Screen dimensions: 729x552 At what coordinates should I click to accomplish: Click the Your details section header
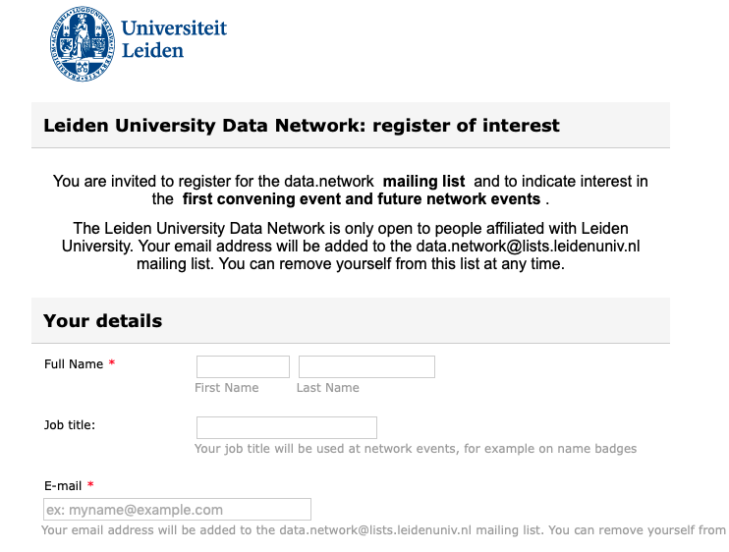point(103,320)
